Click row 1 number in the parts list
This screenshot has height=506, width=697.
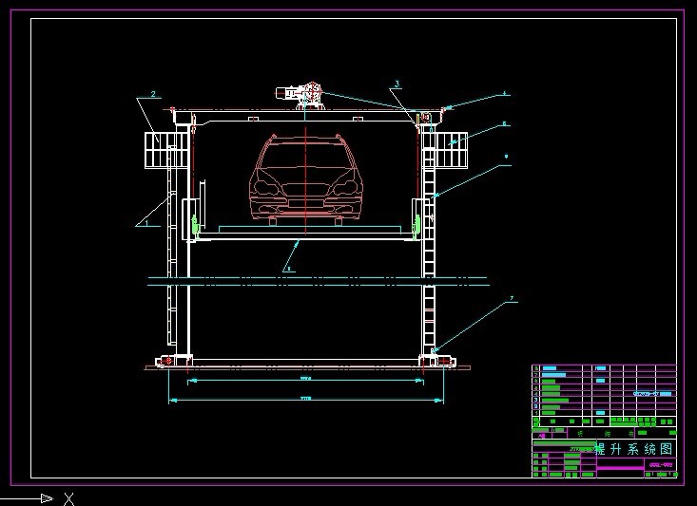(536, 413)
